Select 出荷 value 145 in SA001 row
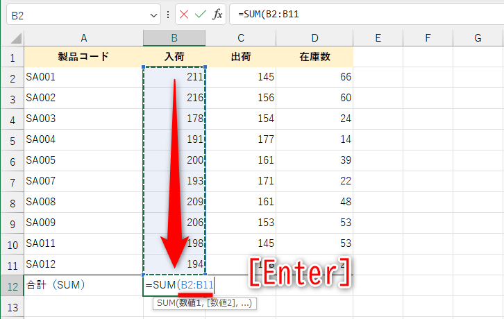The image size is (504, 319). [241, 77]
